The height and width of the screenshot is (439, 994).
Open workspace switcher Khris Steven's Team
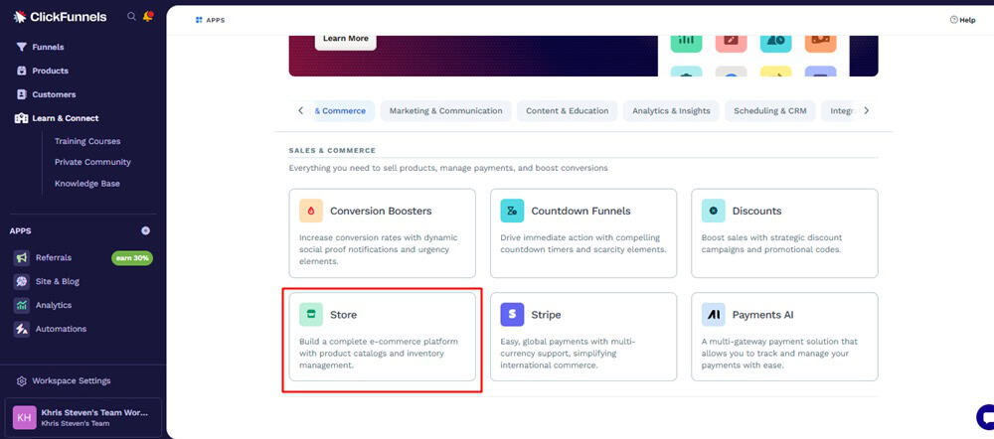click(x=83, y=417)
